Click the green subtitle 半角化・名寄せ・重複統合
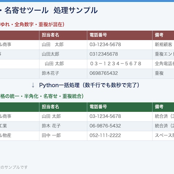Image resolution: width=174 pixels, height=174 pixels. [x=54, y=96]
